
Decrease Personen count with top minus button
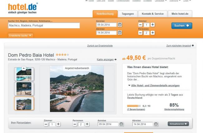(140, 33)
